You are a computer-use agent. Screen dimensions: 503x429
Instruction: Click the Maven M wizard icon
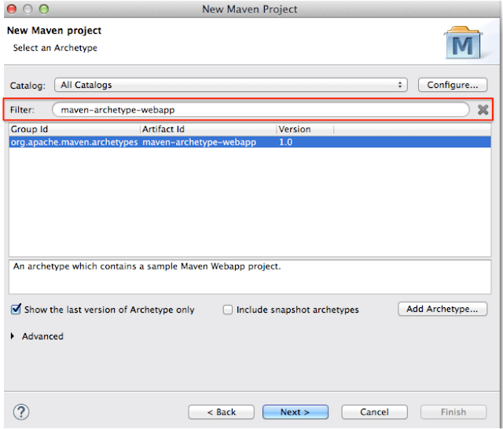(464, 43)
